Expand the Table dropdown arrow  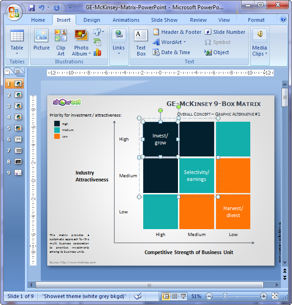[17, 54]
